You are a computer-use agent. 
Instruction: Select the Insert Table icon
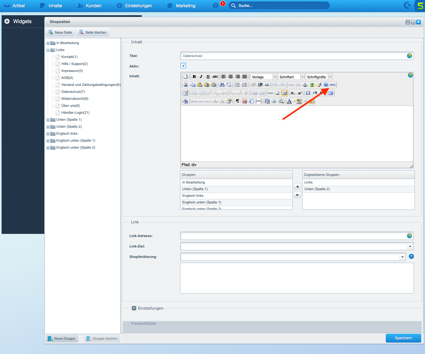point(284,93)
